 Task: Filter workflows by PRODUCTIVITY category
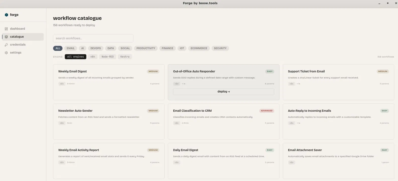click(146, 48)
